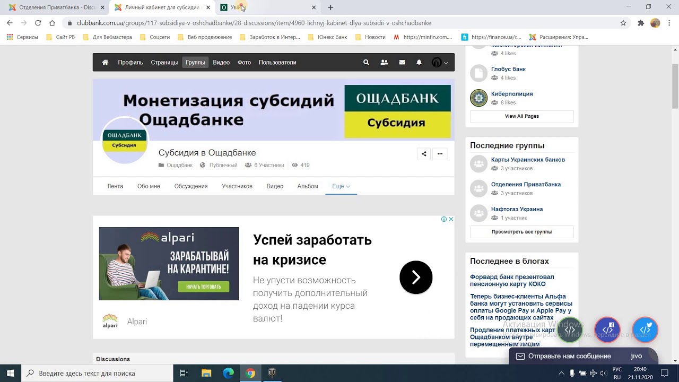
Task: Open Видео in the site menu
Action: point(221,63)
